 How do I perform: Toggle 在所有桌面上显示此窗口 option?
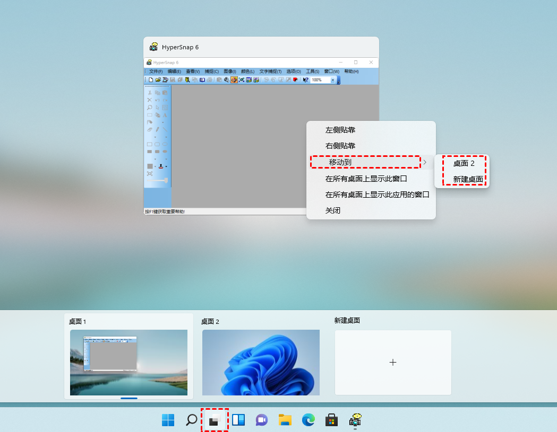point(366,179)
